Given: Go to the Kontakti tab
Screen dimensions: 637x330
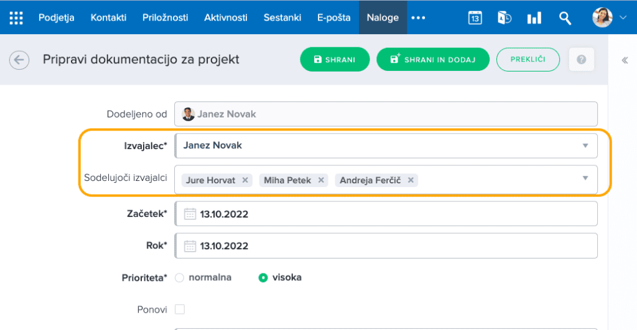Looking at the screenshot, I should [108, 17].
